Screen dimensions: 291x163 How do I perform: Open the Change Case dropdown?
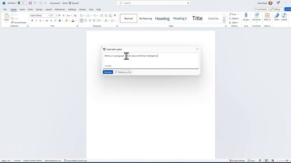[69, 15]
